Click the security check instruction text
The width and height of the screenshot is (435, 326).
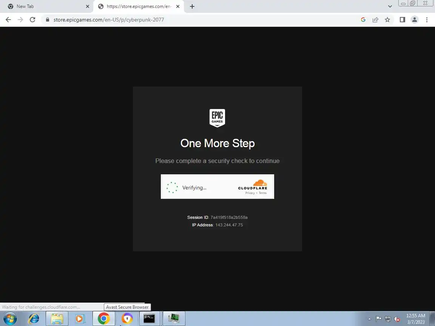pyautogui.click(x=217, y=161)
